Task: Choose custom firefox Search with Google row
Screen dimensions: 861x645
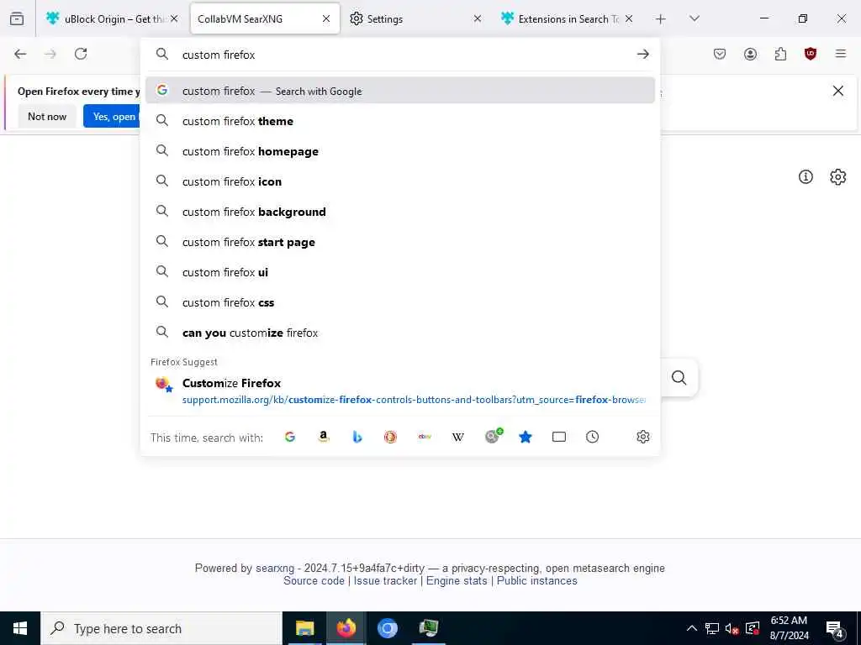Action: (400, 91)
